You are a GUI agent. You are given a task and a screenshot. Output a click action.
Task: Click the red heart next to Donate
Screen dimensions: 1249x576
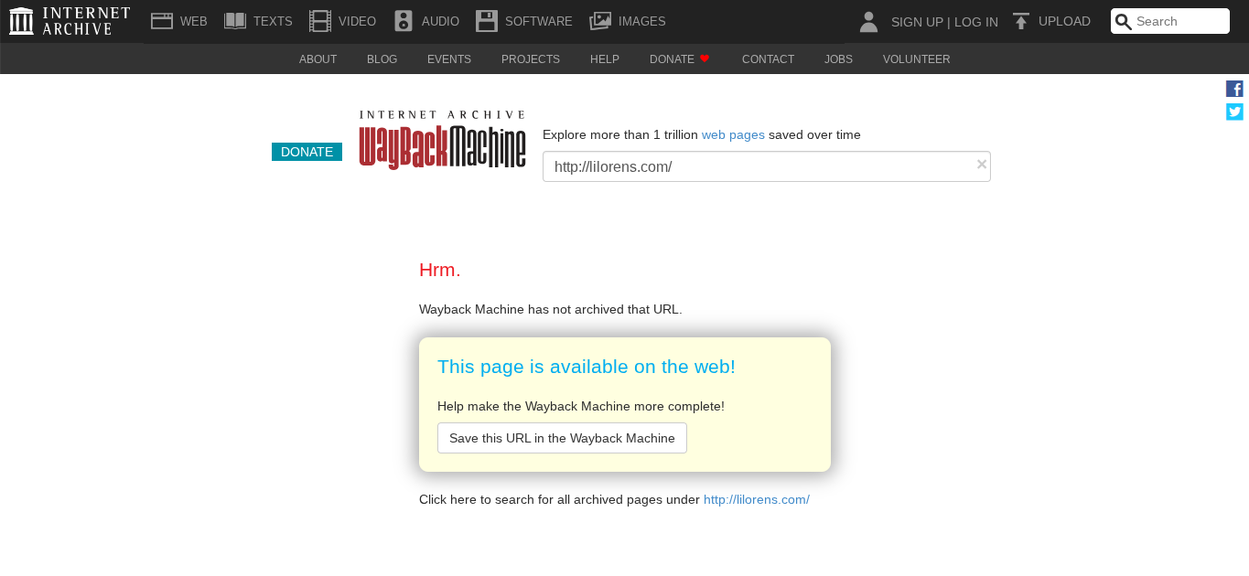[705, 59]
